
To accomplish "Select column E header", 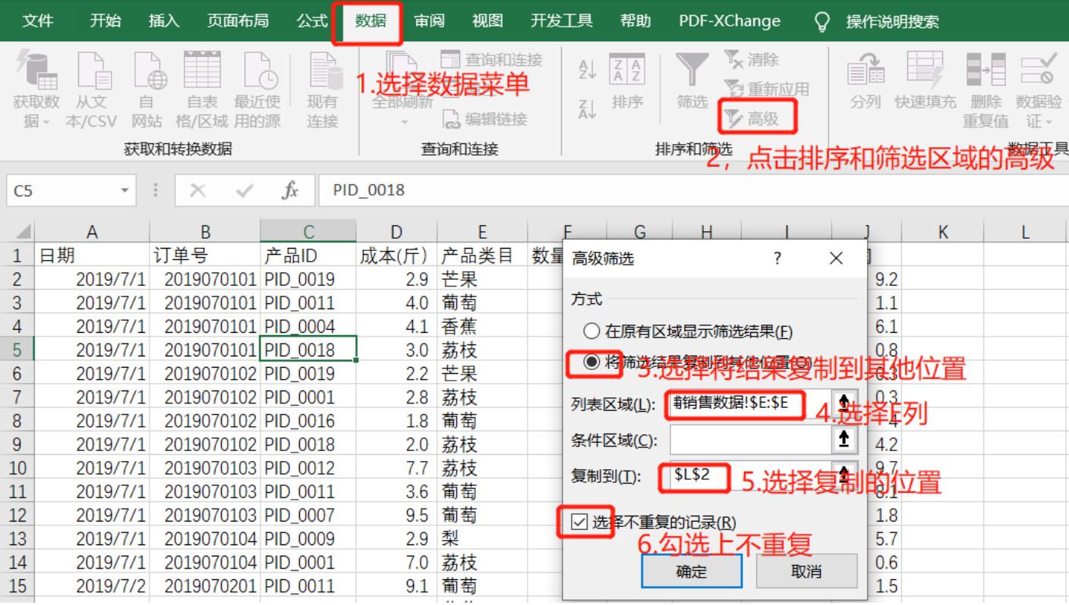I will click(482, 231).
